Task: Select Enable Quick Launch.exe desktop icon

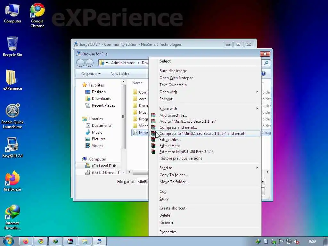Action: click(12, 116)
